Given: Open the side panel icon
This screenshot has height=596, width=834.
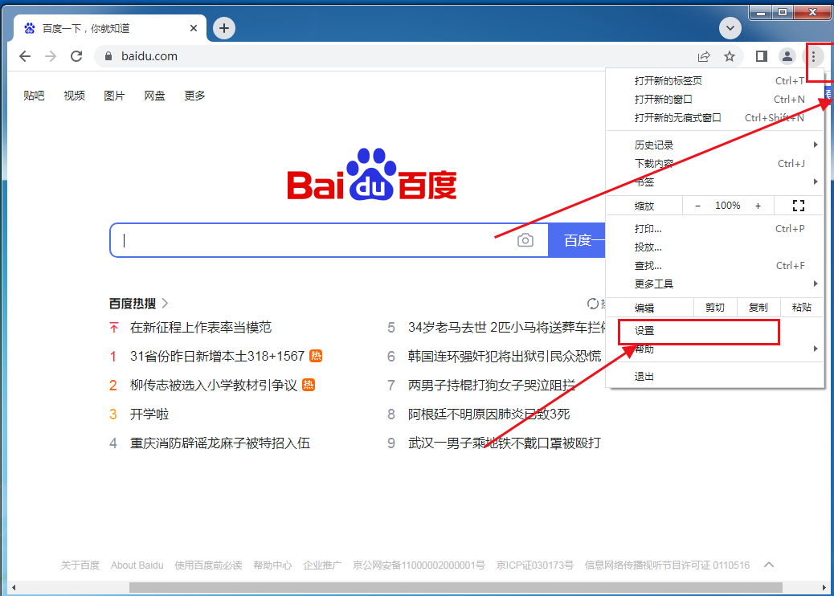Looking at the screenshot, I should tap(762, 56).
